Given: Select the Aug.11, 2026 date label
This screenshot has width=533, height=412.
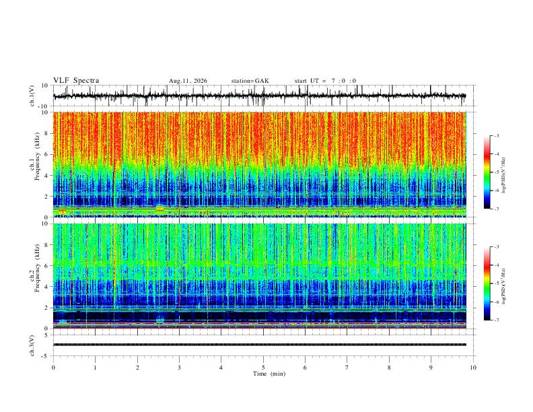Looking at the screenshot, I should tap(188, 81).
